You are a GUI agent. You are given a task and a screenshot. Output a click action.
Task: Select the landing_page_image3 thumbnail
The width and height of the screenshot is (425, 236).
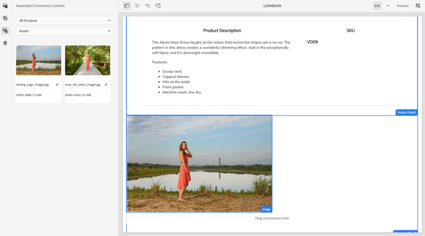point(39,61)
